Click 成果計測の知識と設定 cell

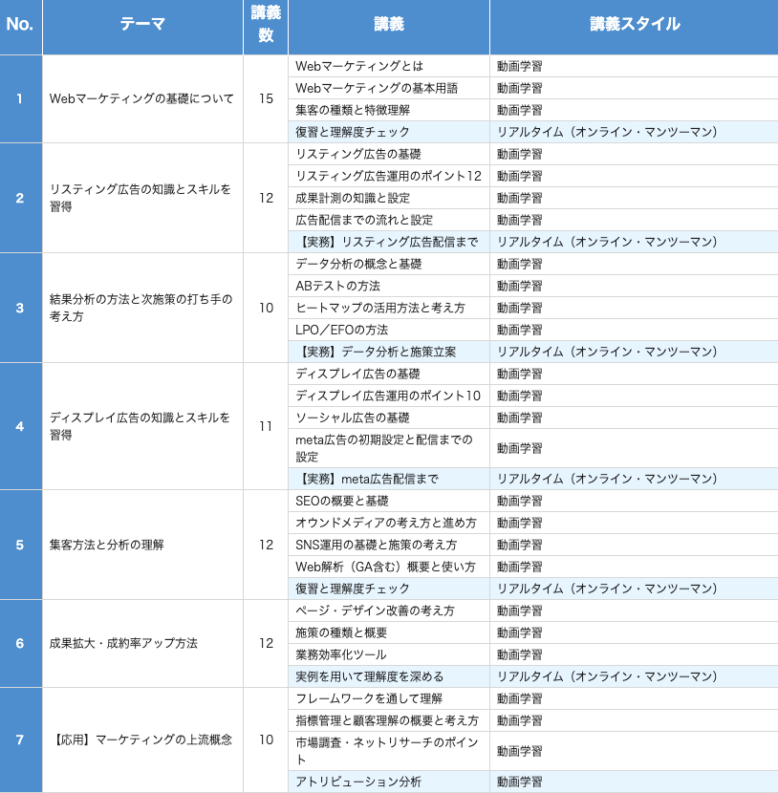(388, 198)
